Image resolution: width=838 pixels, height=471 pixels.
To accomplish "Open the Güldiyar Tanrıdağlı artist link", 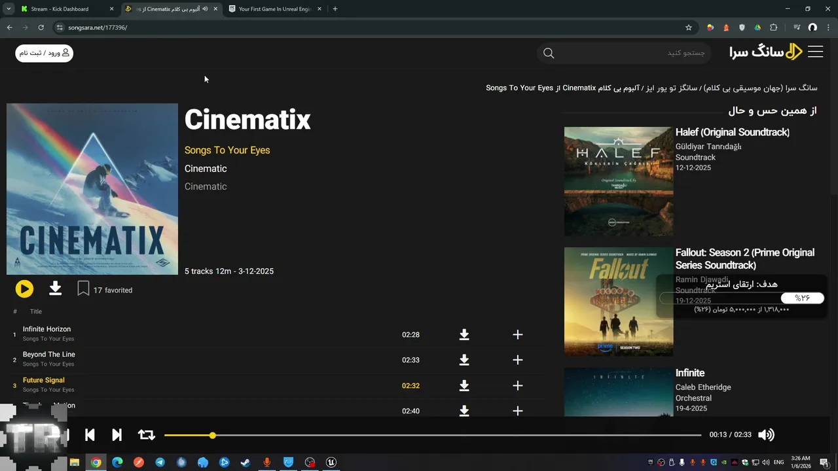I will [x=708, y=147].
